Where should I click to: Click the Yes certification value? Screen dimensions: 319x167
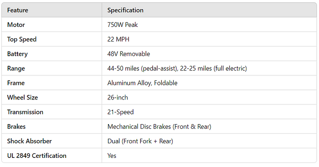click(112, 156)
